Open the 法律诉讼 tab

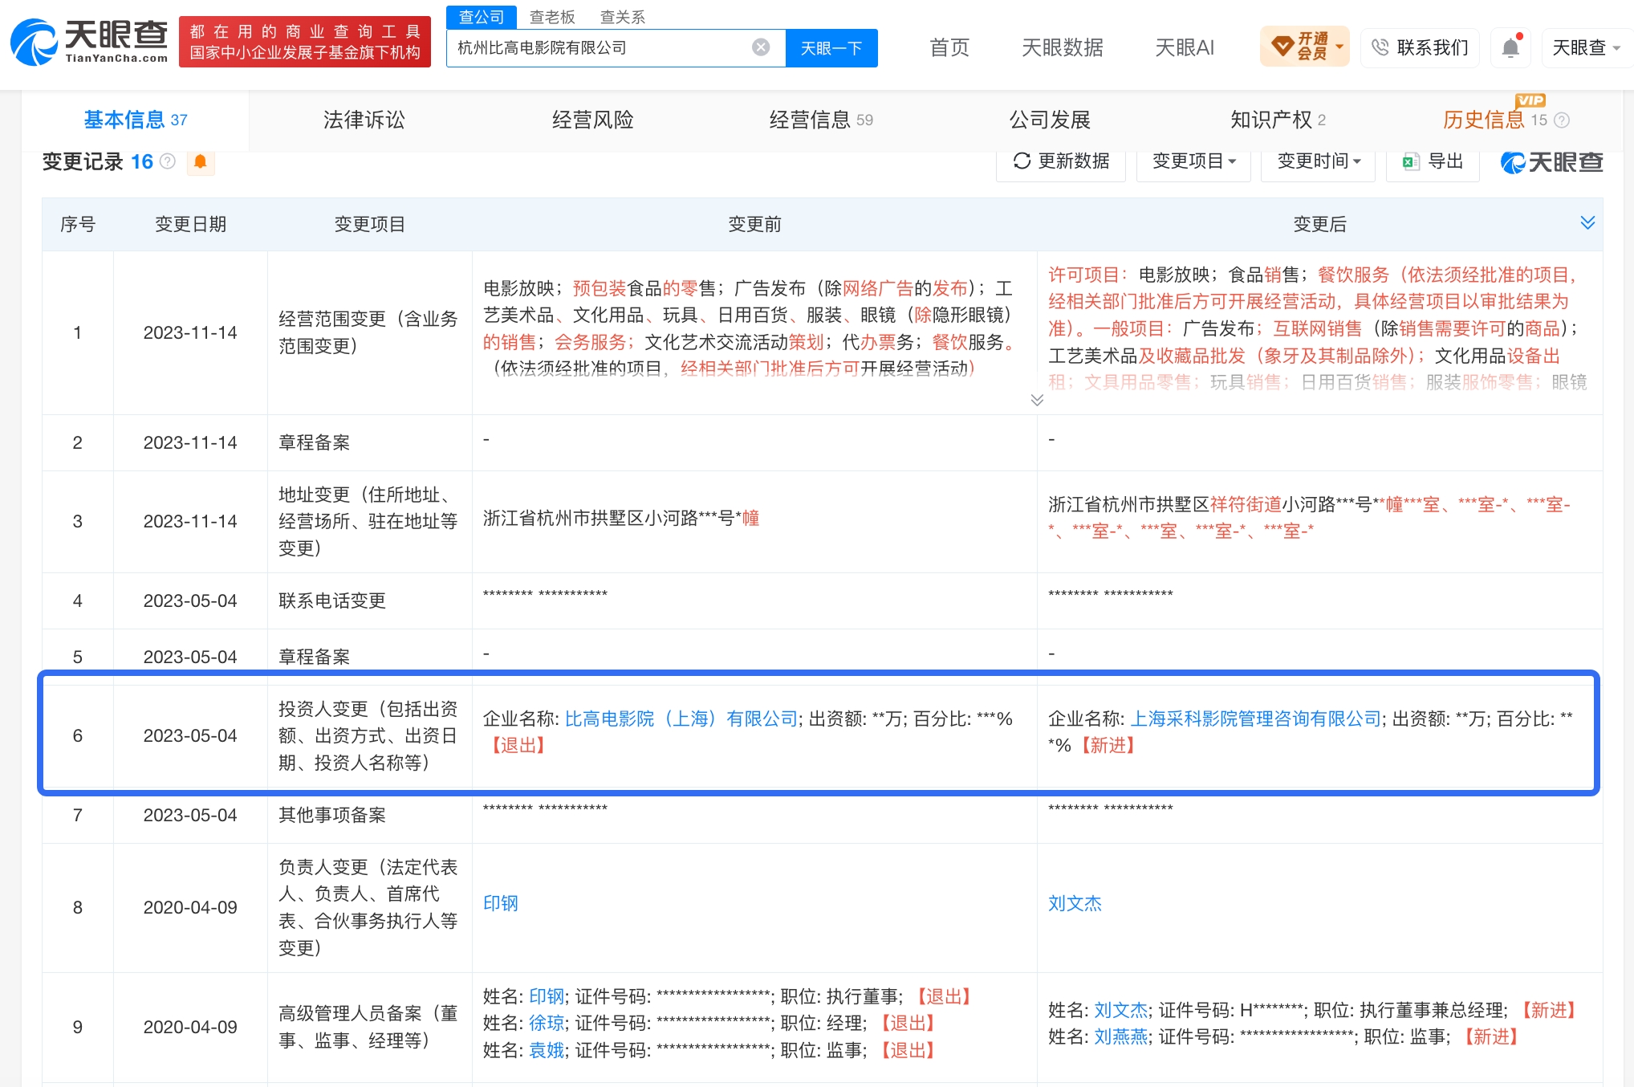[364, 120]
